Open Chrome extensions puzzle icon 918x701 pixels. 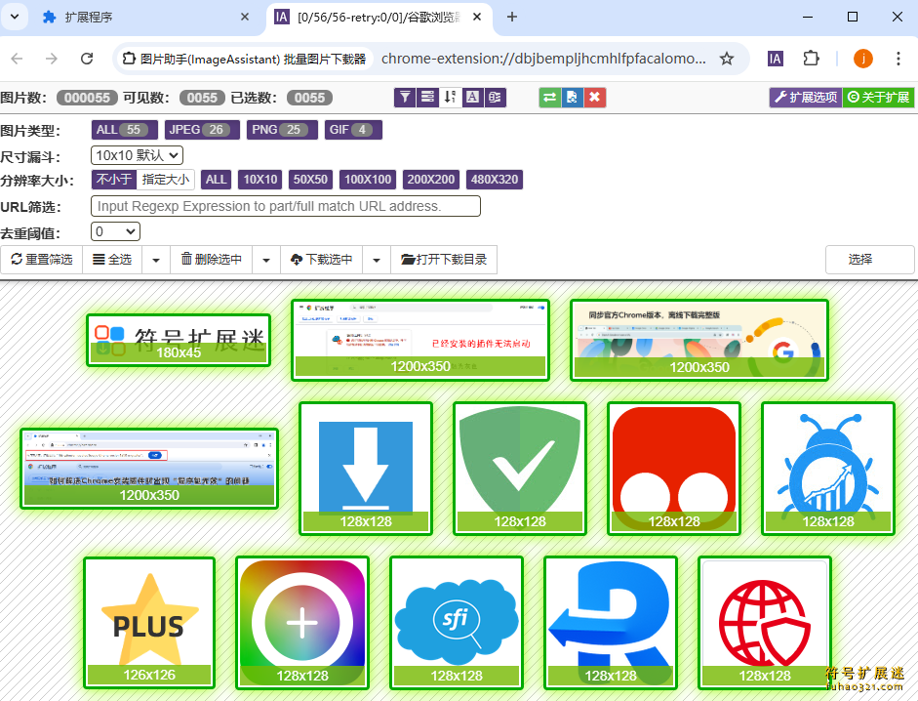click(x=811, y=59)
